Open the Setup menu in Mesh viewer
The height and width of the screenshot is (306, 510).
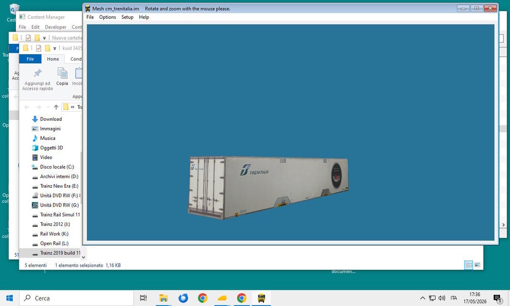pyautogui.click(x=127, y=17)
